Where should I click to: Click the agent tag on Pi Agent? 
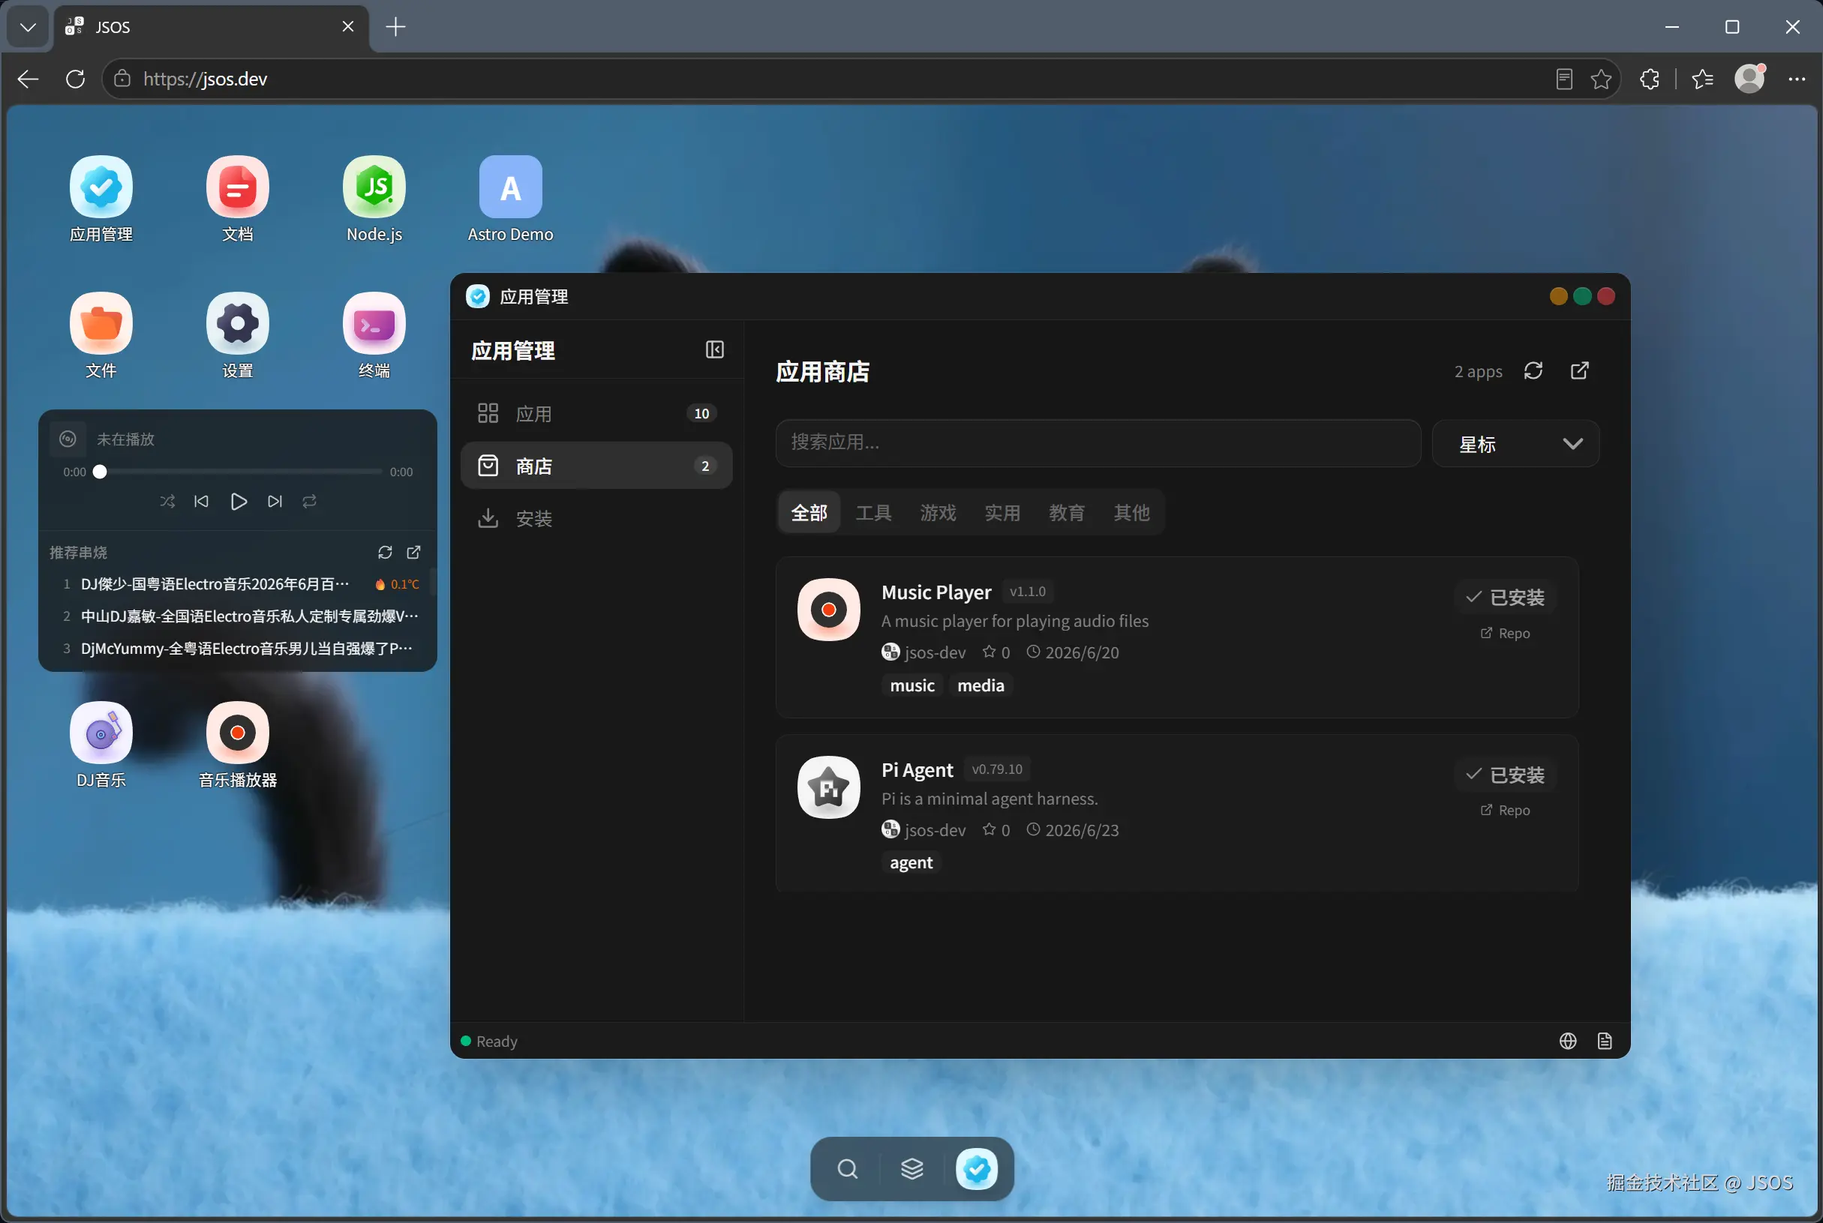point(911,862)
